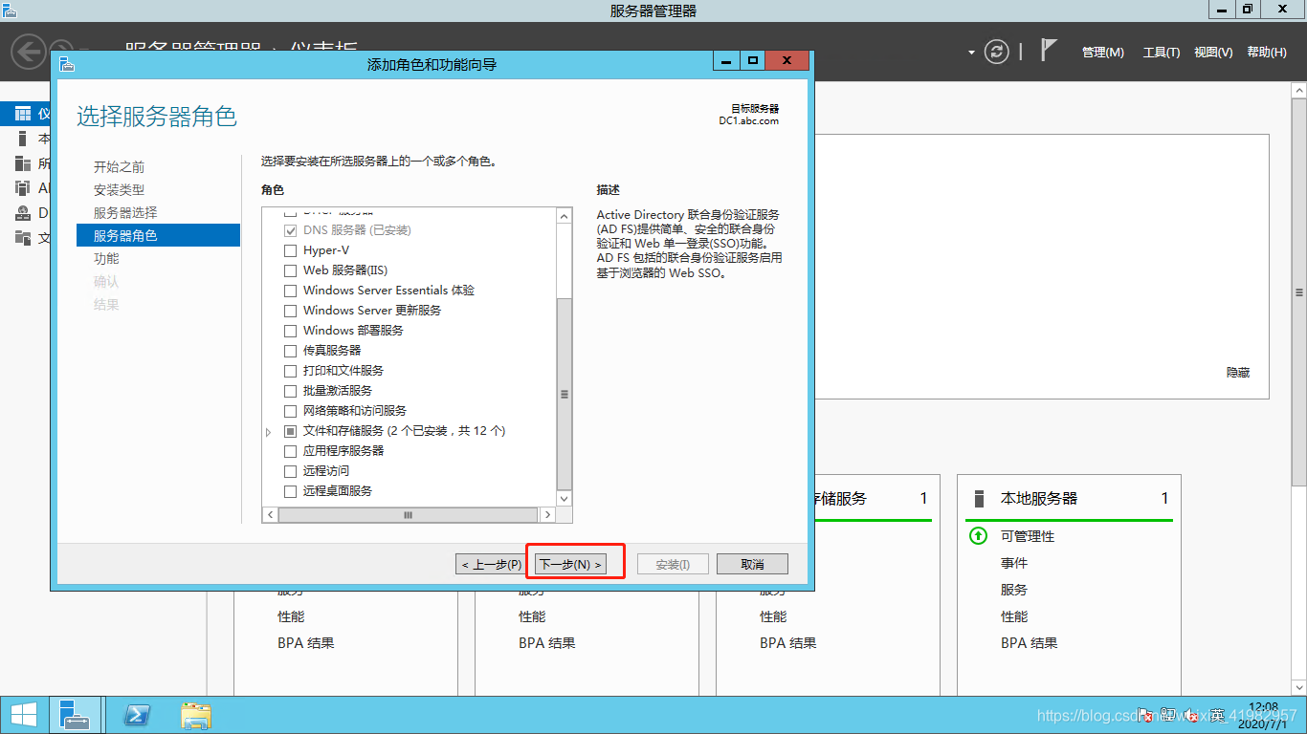
Task: Open the notifications flag icon
Action: [1049, 51]
